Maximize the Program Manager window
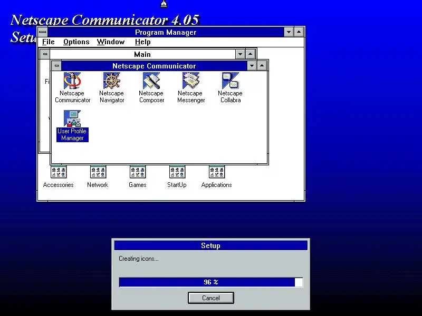The height and width of the screenshot is (316, 422). pyautogui.click(x=299, y=32)
